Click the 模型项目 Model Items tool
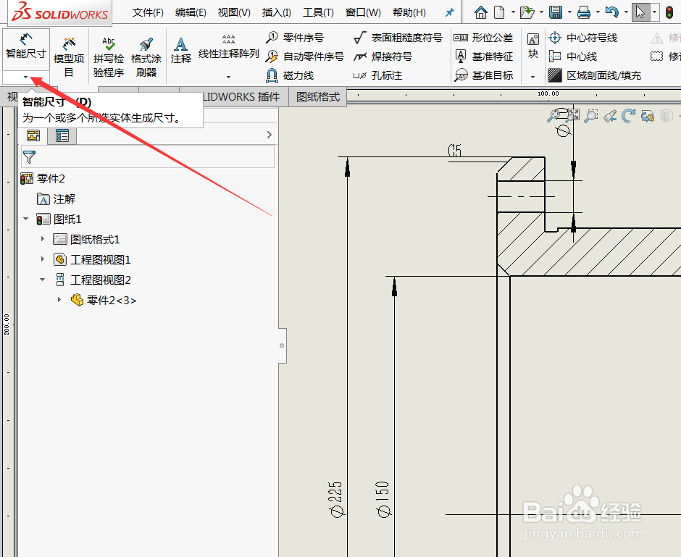This screenshot has height=557, width=681. pyautogui.click(x=69, y=56)
